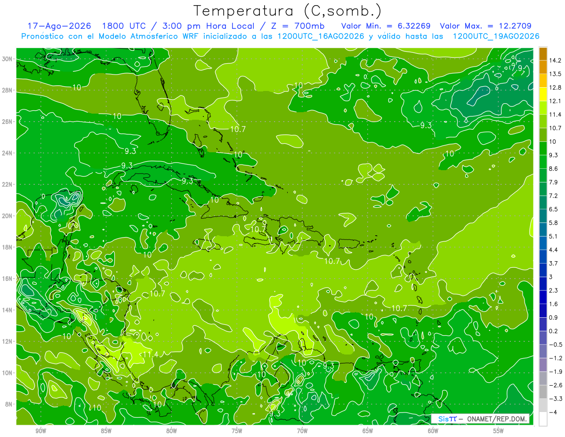Click the '75W' longitude axis label
565x437 pixels.
237,431
